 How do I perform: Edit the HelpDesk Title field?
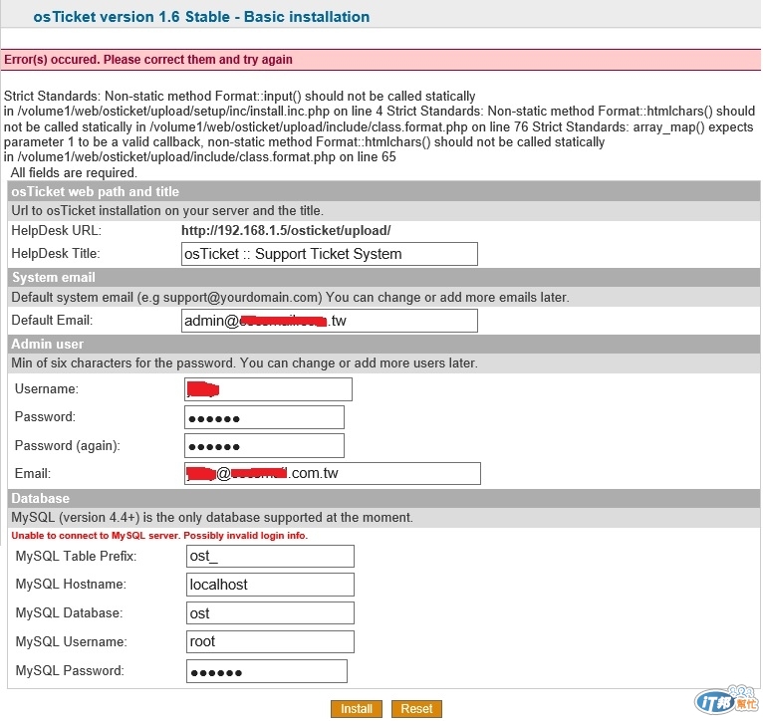pos(330,254)
